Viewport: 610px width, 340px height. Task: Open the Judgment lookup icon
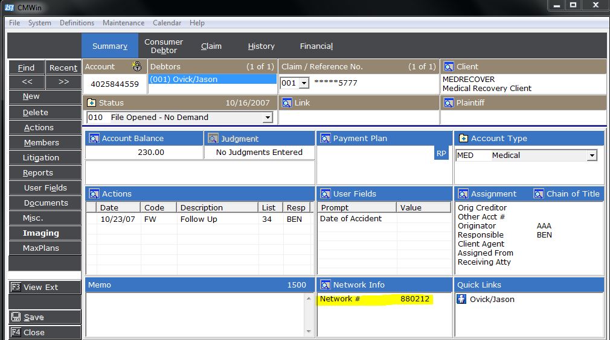(x=213, y=138)
